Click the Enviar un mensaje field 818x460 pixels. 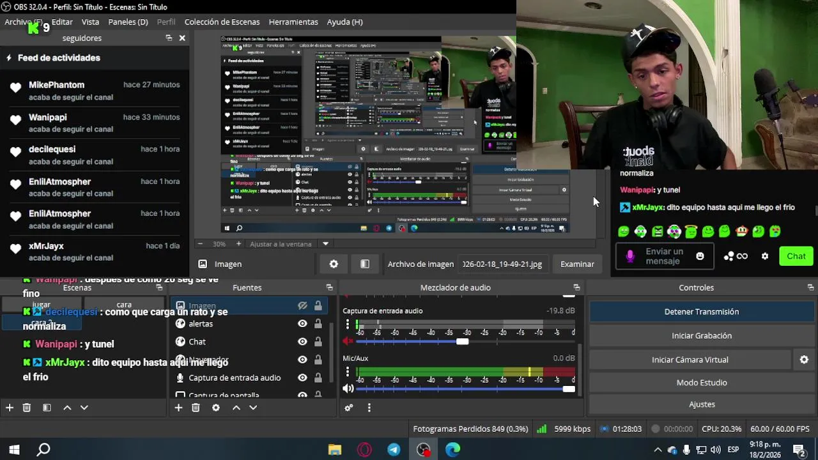(x=664, y=256)
